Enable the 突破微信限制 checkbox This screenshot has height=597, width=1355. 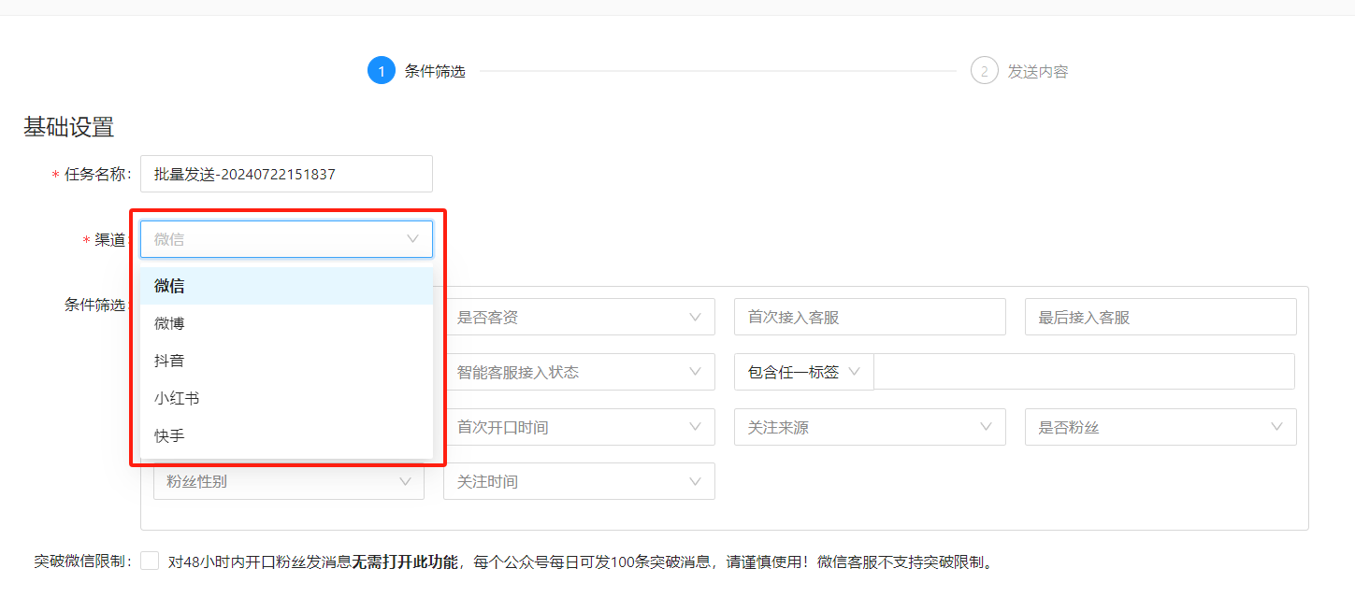click(150, 561)
